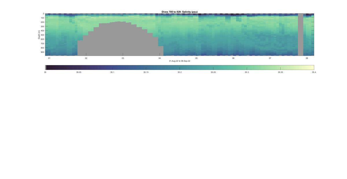Click the narrow gray data gap column near day 08
The width and height of the screenshot is (347, 179).
coord(300,35)
